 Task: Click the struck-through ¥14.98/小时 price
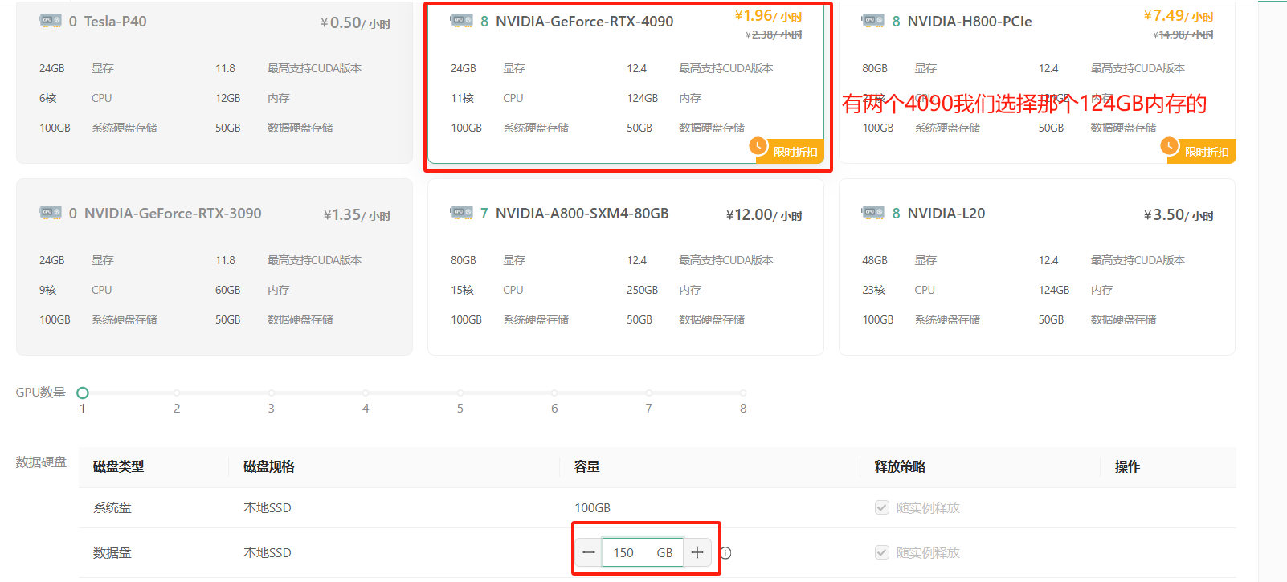(x=1183, y=35)
